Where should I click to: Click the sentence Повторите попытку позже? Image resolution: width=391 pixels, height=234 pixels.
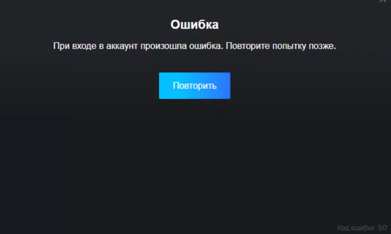281,46
